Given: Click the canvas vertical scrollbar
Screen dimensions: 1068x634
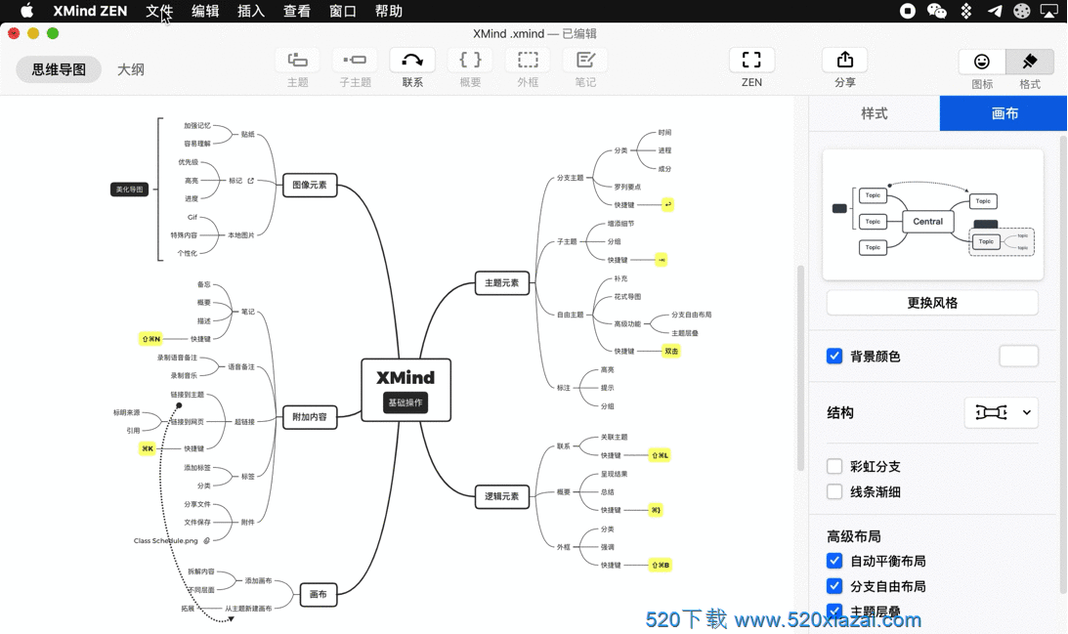Looking at the screenshot, I should pos(800,367).
